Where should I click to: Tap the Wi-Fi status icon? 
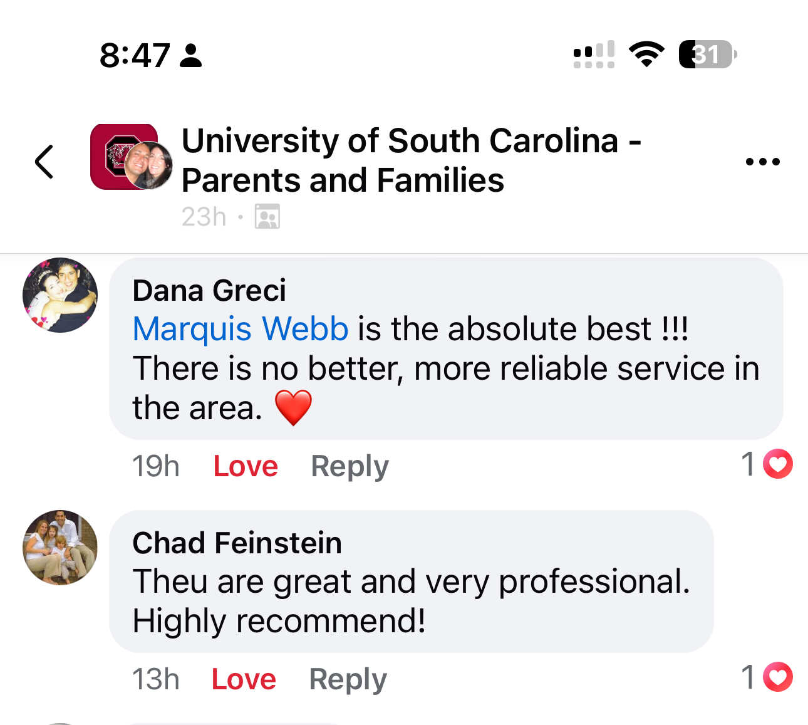646,54
